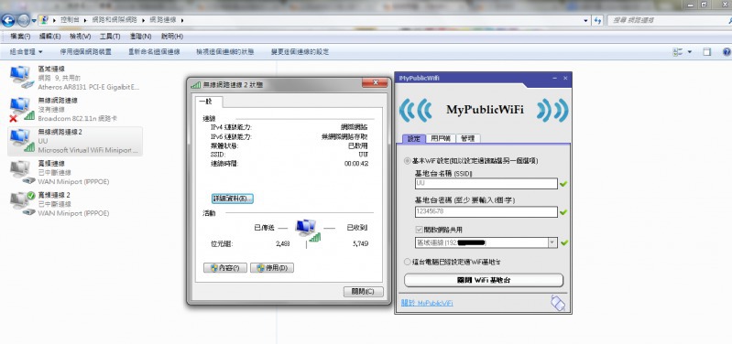Click the plug icon at MyPublicWiFi bottom-right
Image resolution: width=732 pixels, height=344 pixels.
click(x=558, y=303)
